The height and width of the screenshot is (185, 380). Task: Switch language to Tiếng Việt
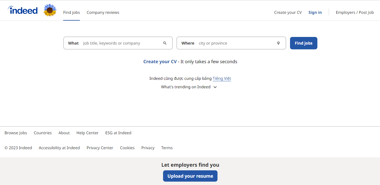pyautogui.click(x=222, y=78)
